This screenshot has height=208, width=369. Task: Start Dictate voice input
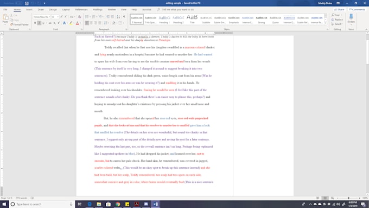coord(351,19)
